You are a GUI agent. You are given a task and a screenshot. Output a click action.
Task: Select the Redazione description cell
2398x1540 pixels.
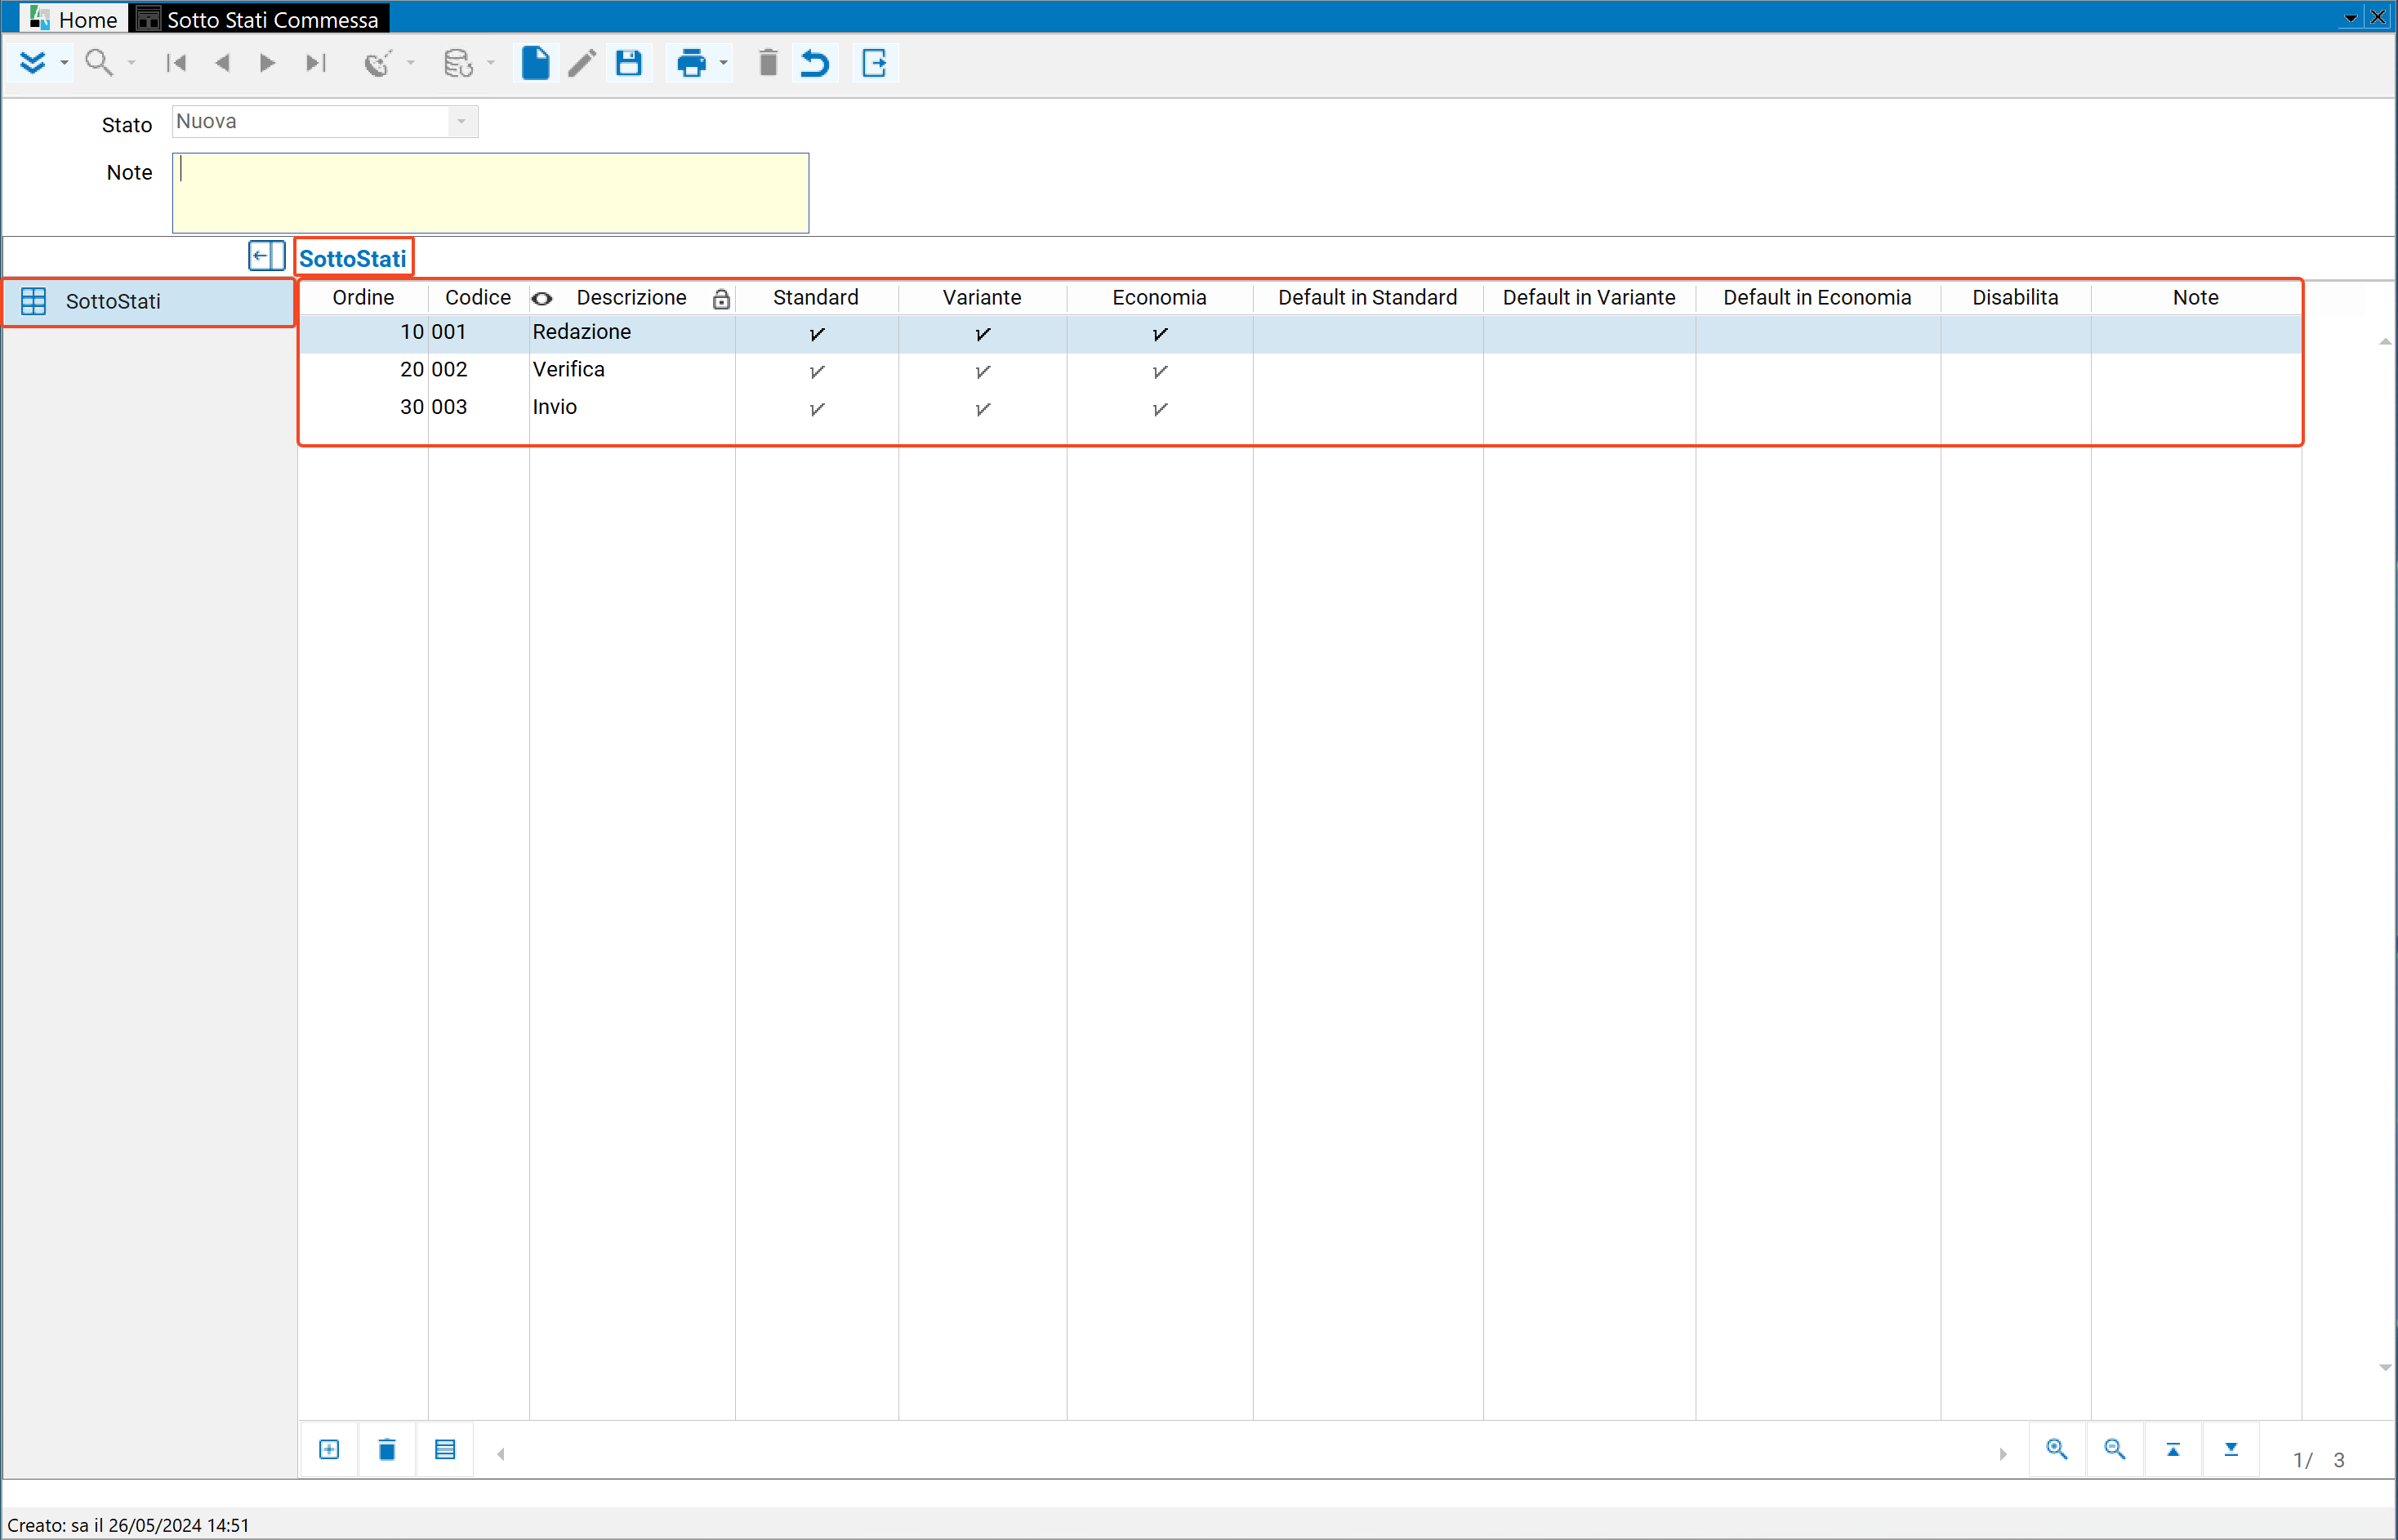click(x=632, y=332)
